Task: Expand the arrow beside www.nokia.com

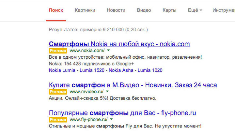Action: pyautogui.click(x=108, y=51)
